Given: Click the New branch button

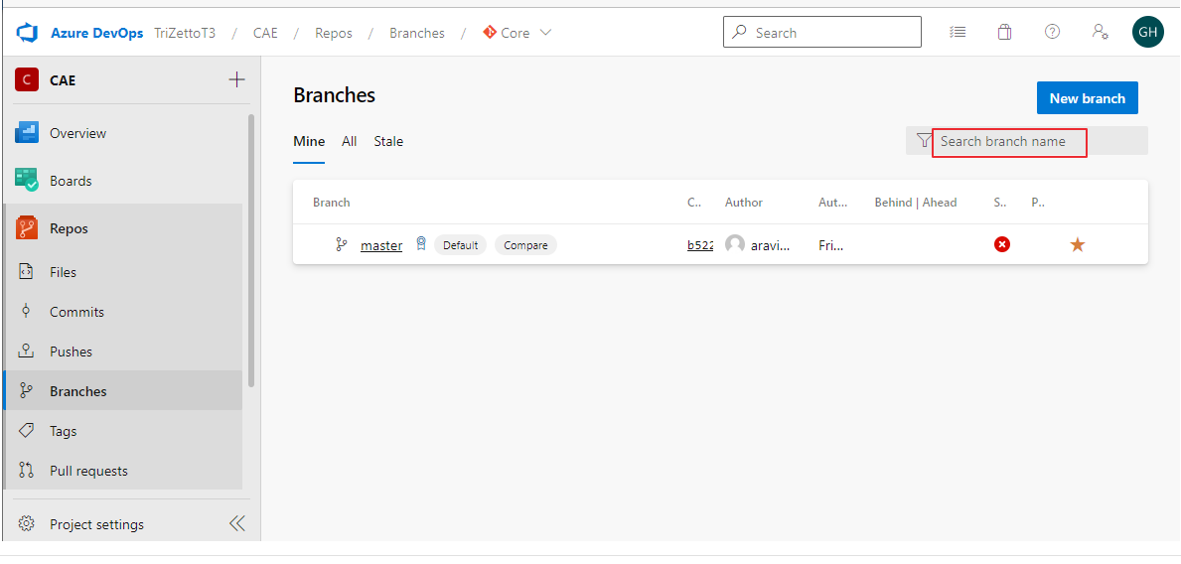Looking at the screenshot, I should point(1087,98).
